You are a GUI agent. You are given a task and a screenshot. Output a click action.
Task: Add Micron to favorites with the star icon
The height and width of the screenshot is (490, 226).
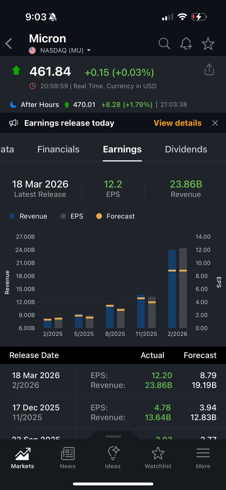pos(208,43)
